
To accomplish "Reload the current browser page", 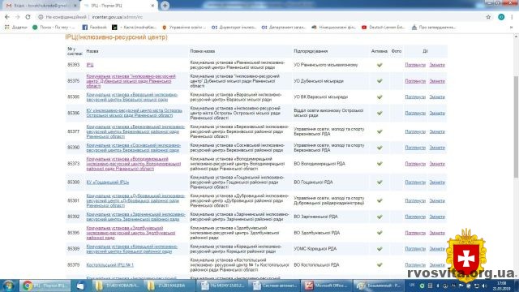I will pos(28,17).
